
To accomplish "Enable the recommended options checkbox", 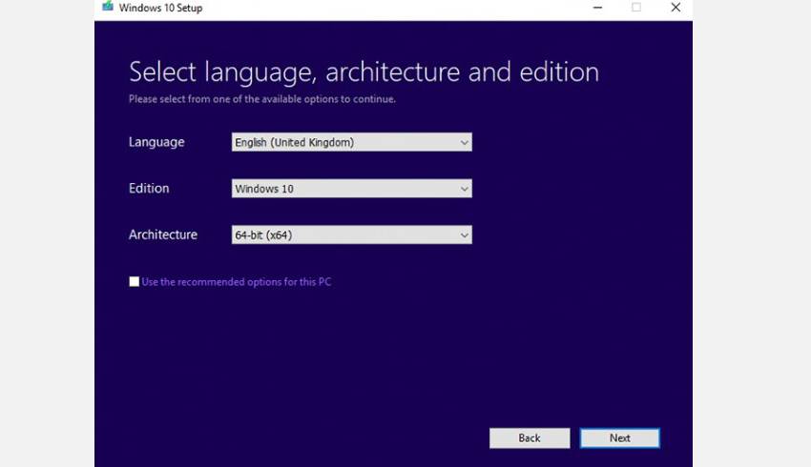I will [x=135, y=282].
